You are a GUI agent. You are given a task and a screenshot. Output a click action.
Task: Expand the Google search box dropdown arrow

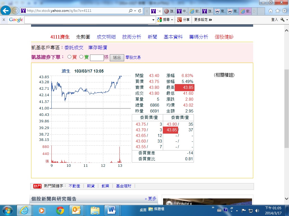[153, 20]
